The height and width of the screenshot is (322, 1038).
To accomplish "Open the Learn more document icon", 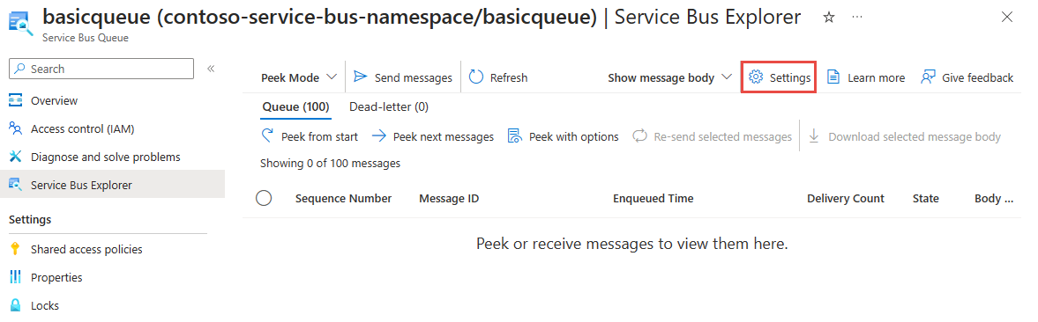I will coord(833,77).
